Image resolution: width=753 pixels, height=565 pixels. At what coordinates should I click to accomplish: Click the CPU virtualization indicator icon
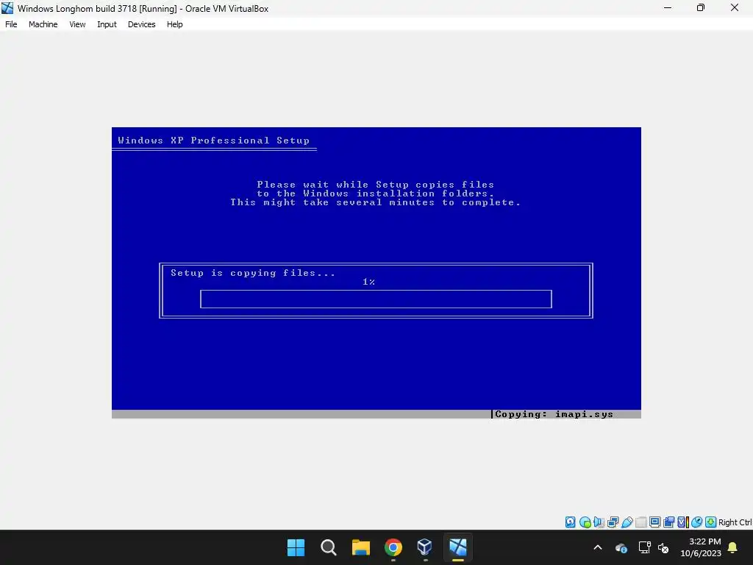coord(683,522)
